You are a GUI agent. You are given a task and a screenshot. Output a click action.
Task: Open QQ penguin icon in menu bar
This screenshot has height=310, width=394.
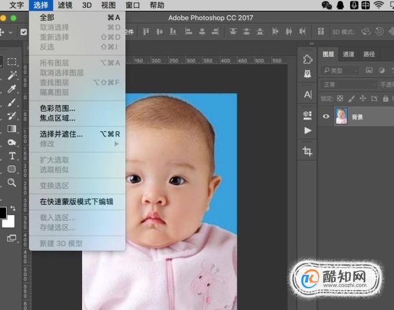click(x=340, y=5)
